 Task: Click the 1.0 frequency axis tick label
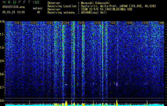pos(2,48)
